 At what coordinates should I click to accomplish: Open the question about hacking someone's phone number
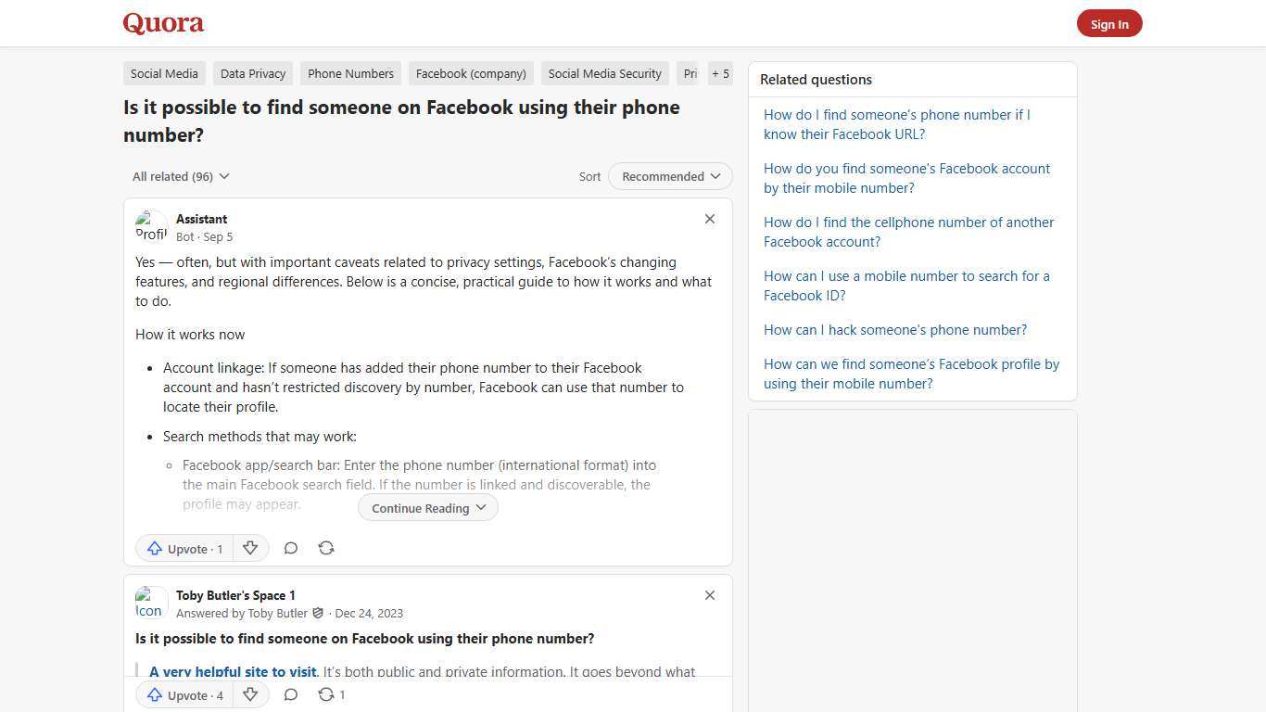[894, 329]
